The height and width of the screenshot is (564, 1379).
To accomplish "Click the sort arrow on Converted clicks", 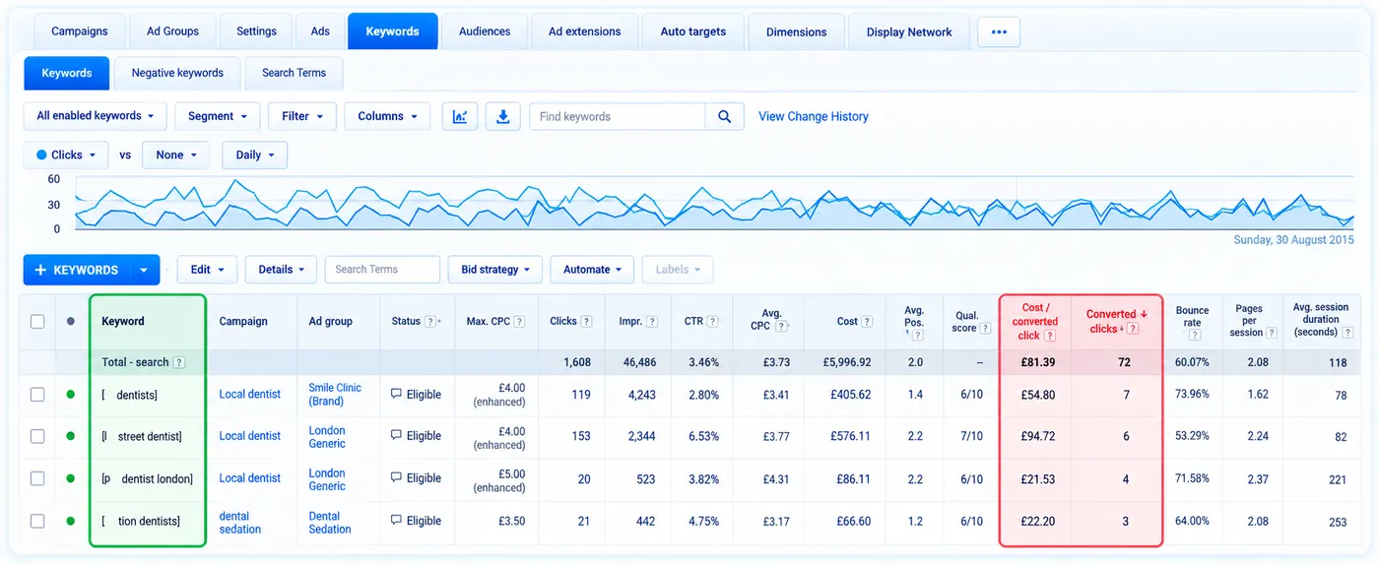I will [x=1144, y=314].
